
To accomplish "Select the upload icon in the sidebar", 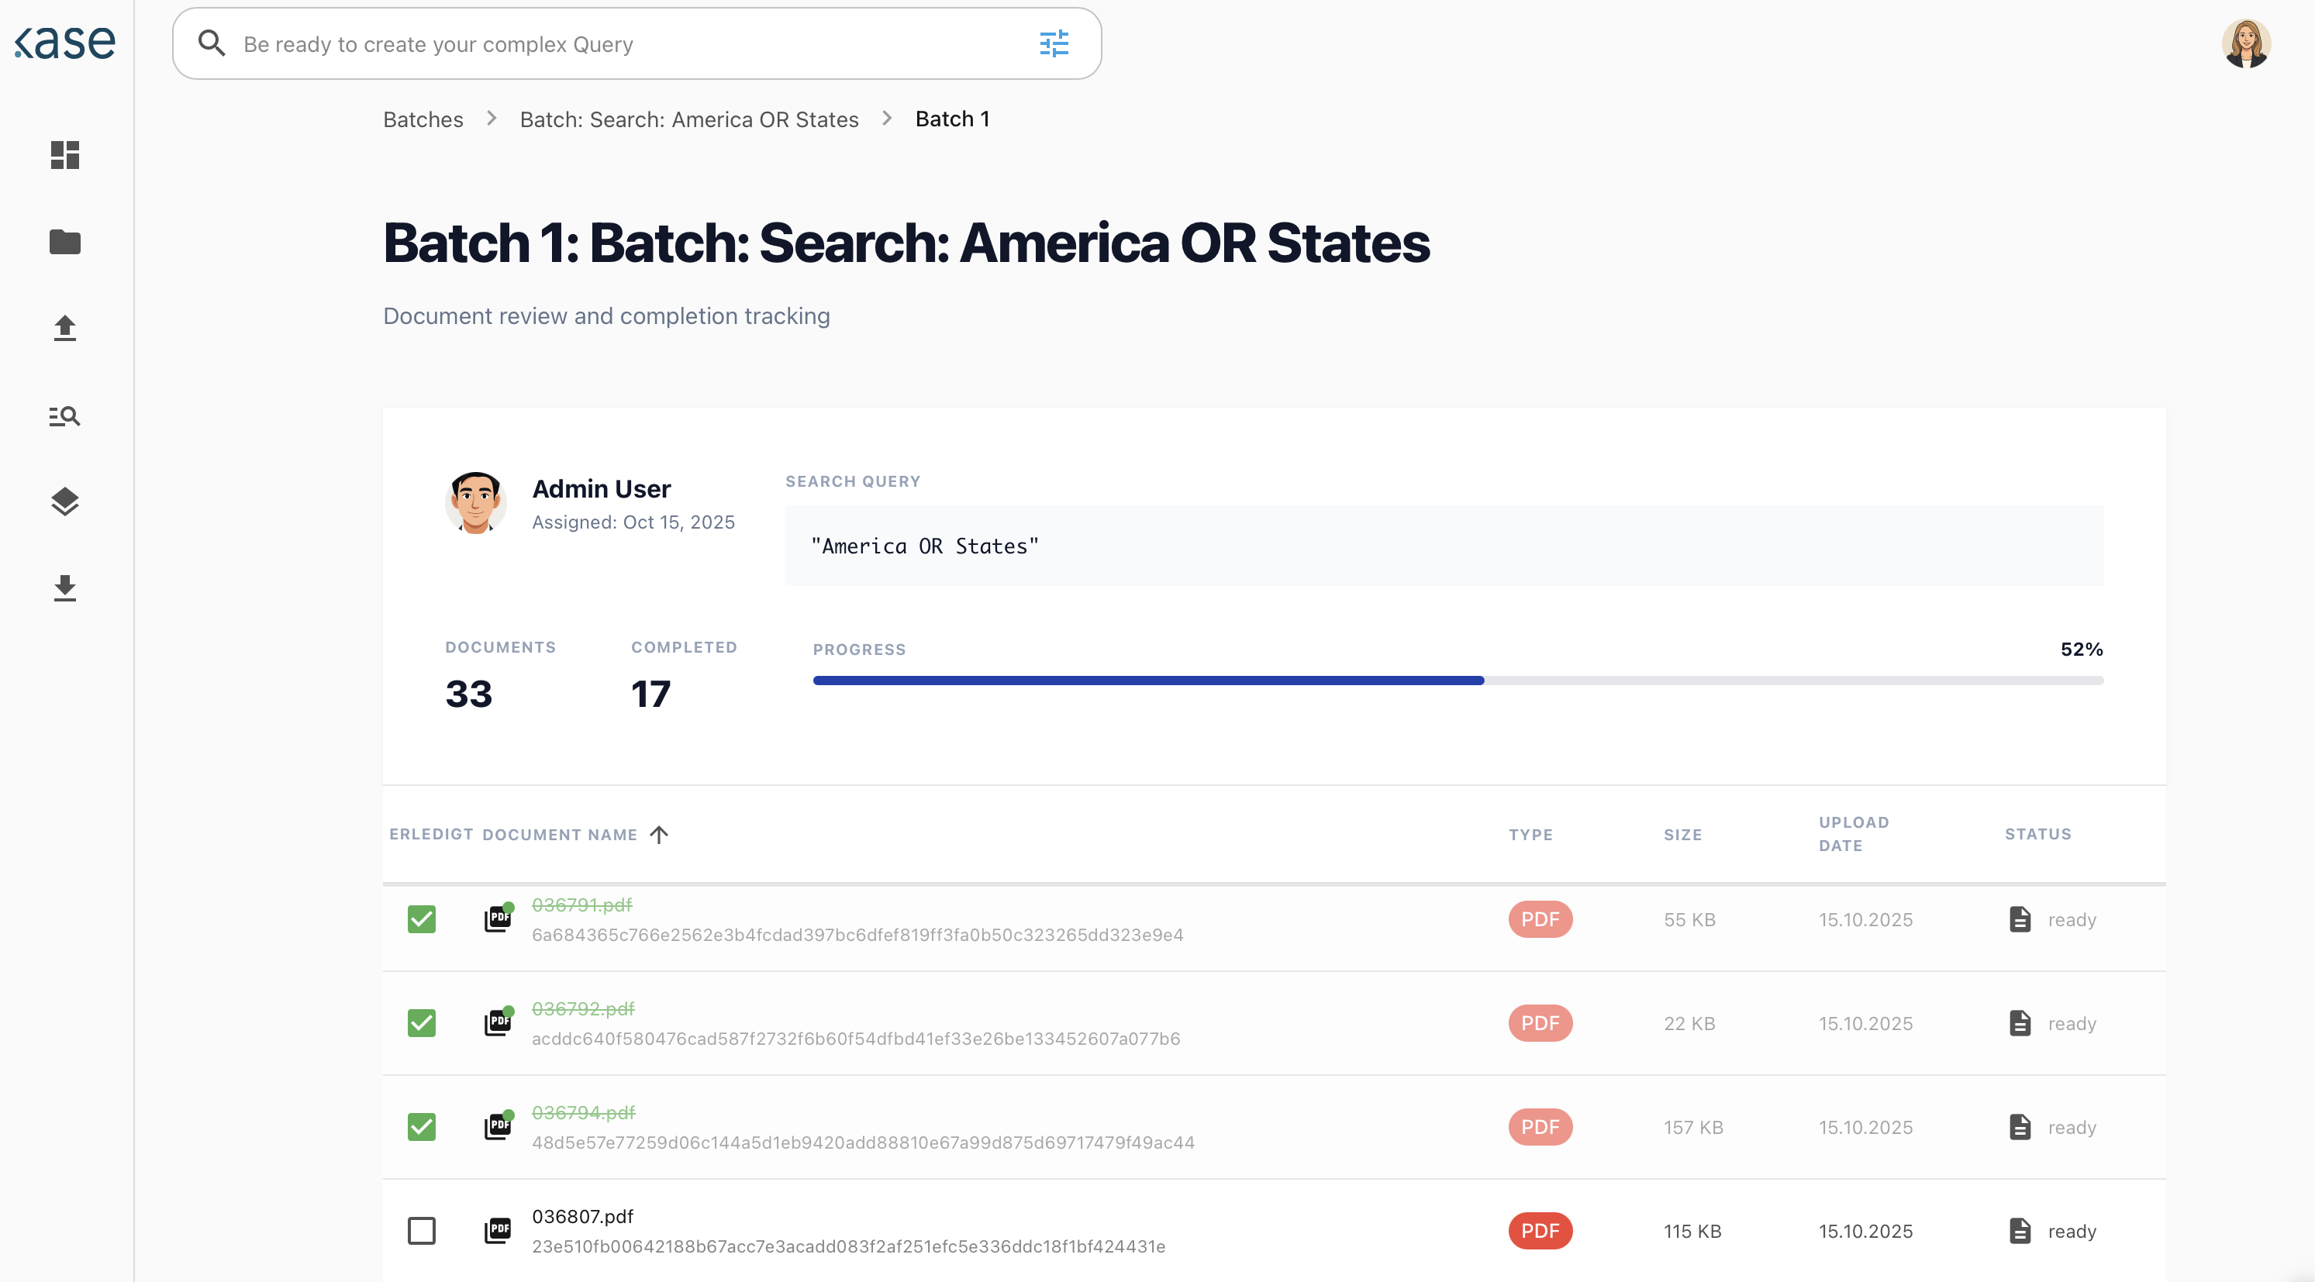I will click(64, 327).
